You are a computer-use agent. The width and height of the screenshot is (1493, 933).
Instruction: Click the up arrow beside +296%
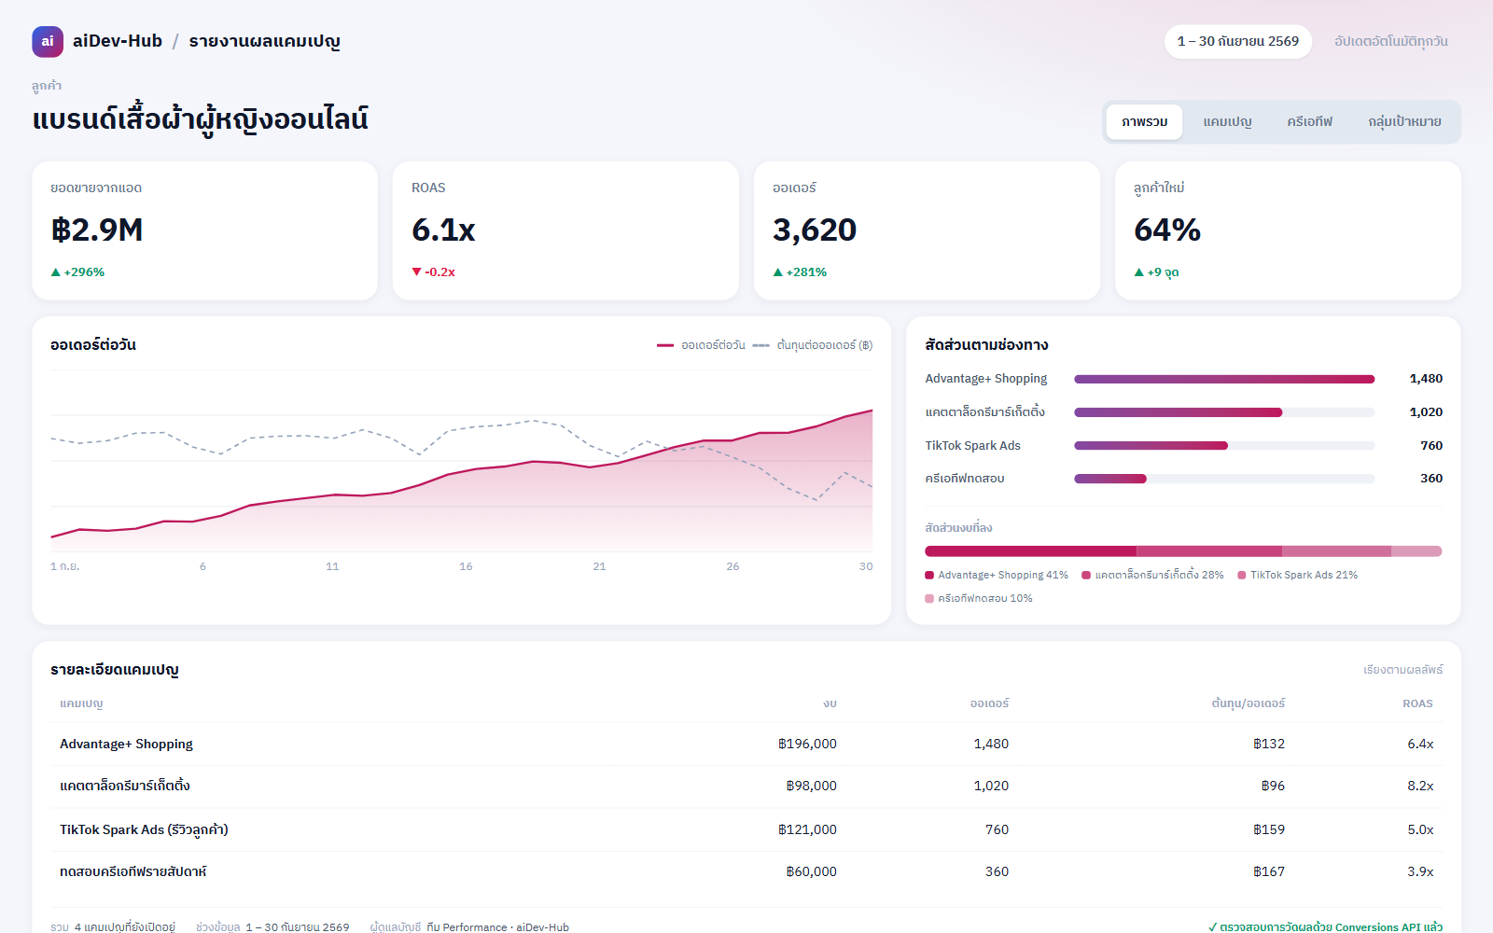[x=56, y=272]
